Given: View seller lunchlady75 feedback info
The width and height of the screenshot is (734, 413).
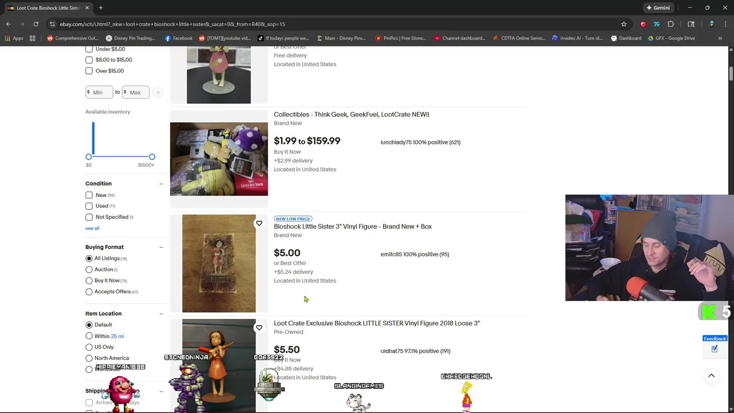Looking at the screenshot, I should click(420, 142).
